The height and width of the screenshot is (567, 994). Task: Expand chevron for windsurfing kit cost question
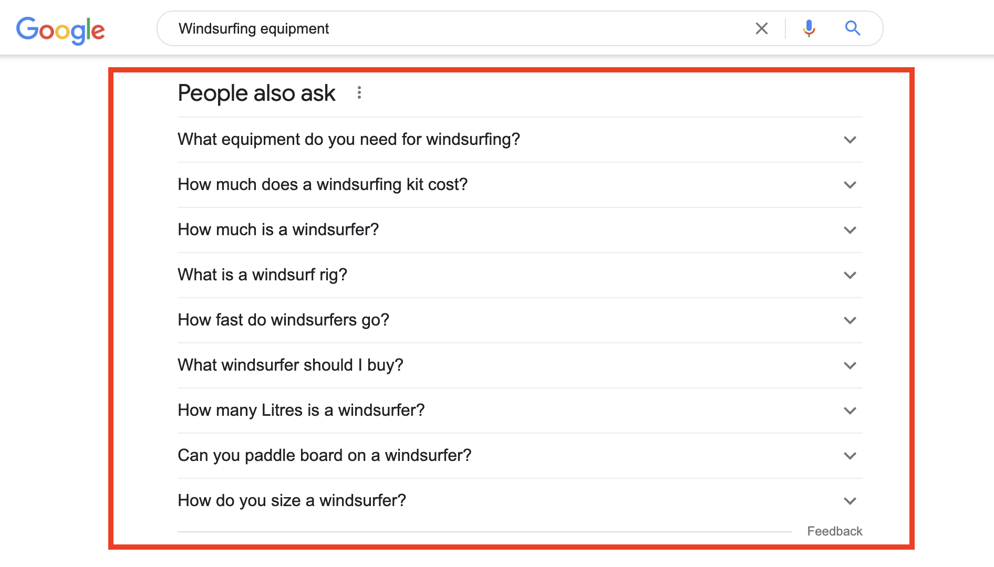[x=850, y=185]
